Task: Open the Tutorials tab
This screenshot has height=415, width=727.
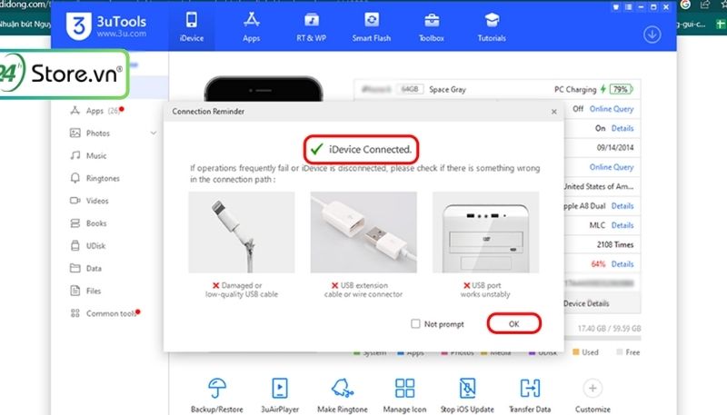Action: click(492, 27)
